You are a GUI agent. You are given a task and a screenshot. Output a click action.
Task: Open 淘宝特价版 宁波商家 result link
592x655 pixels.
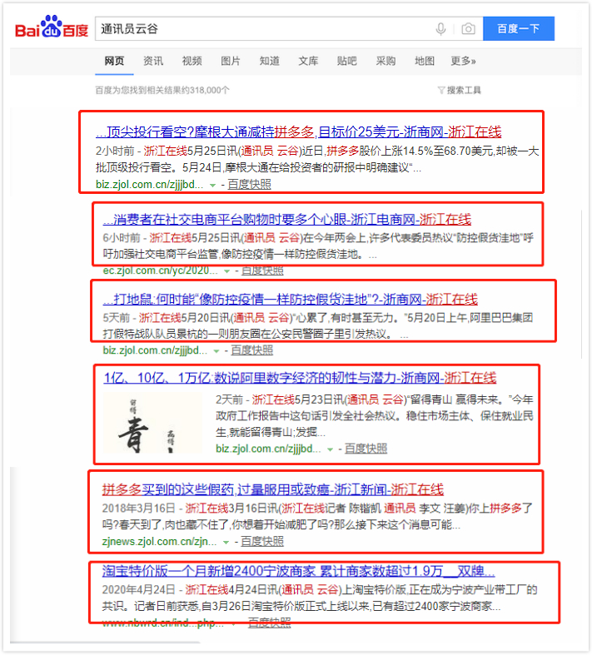pos(298,571)
